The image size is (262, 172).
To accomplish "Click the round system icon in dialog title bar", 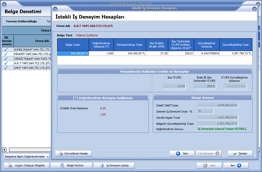I will pyautogui.click(x=55, y=9).
